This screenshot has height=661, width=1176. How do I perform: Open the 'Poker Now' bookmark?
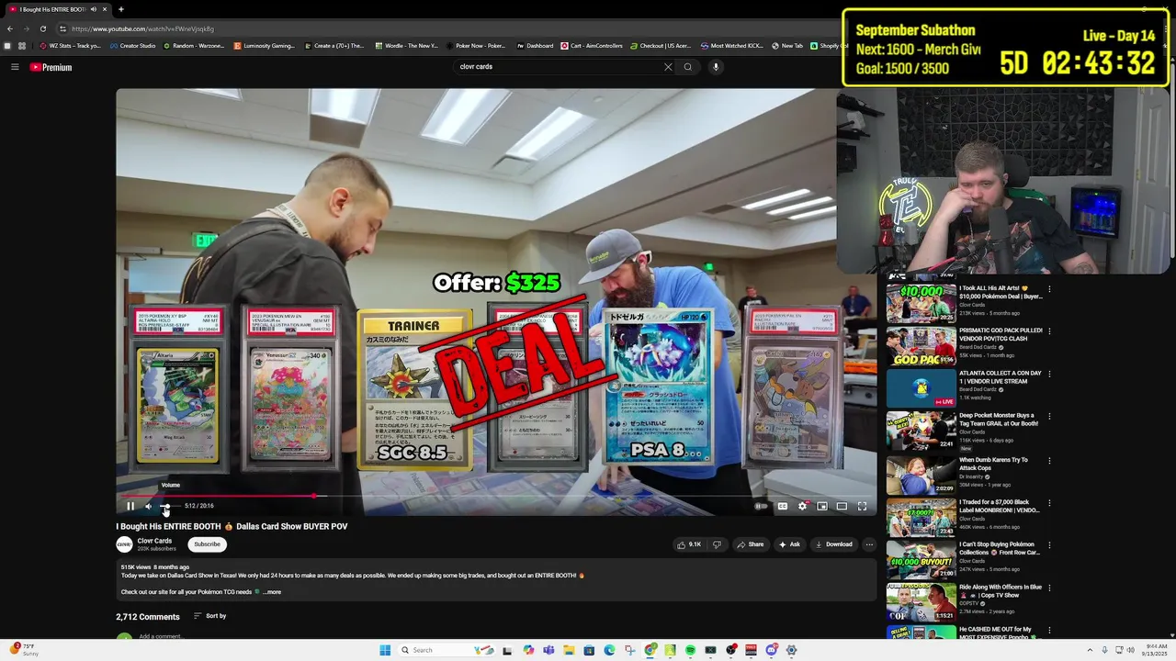tap(476, 46)
